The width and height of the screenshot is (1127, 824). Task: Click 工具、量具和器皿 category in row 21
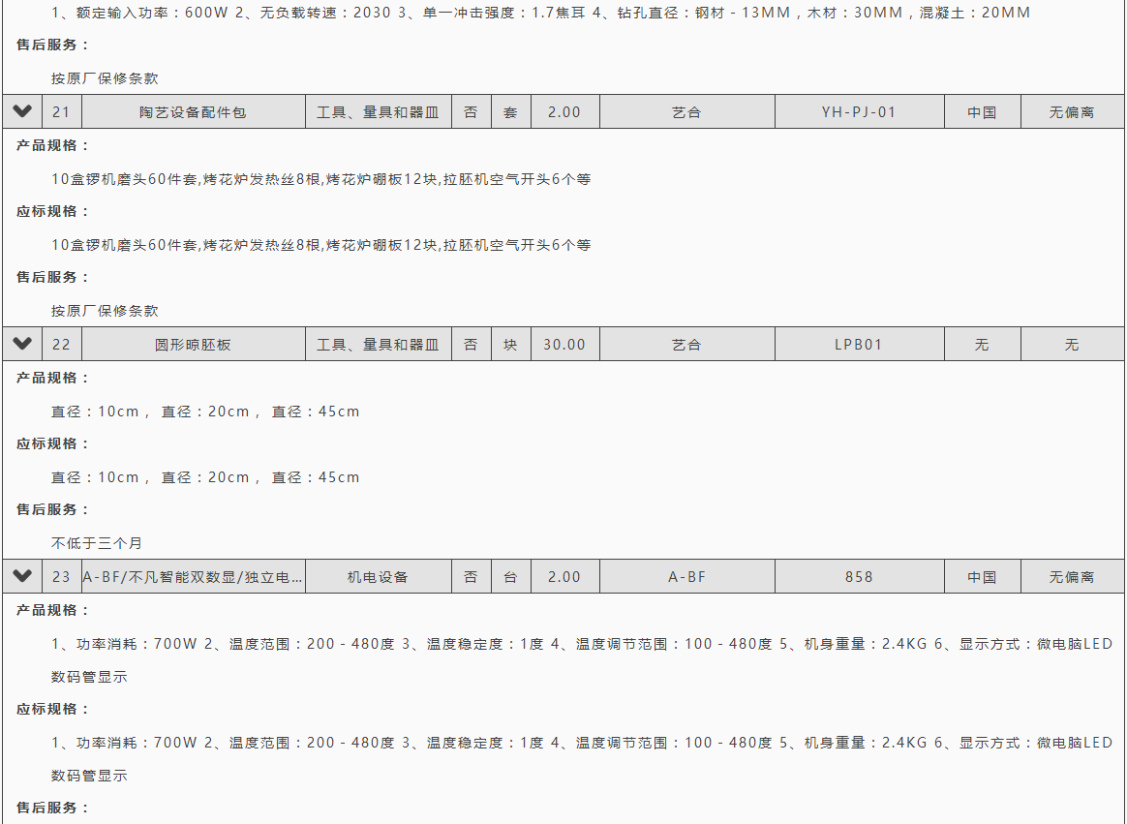(x=378, y=112)
